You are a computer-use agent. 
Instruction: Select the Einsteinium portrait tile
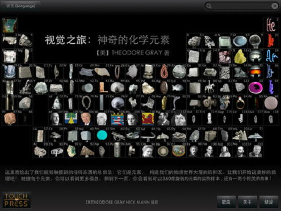pos(194,150)
